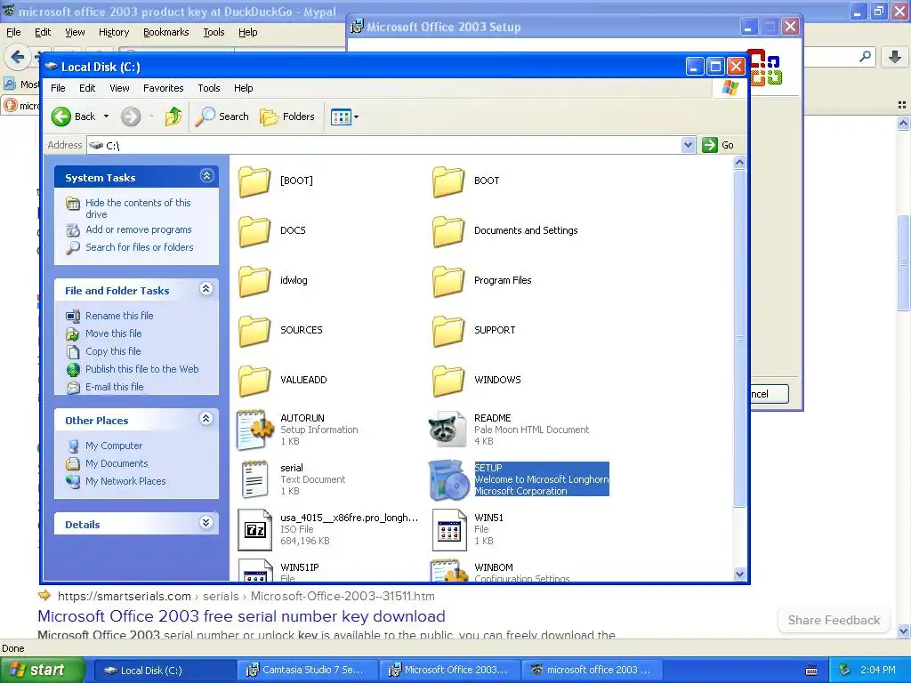
Task: Expand the Details panel
Action: (x=206, y=523)
